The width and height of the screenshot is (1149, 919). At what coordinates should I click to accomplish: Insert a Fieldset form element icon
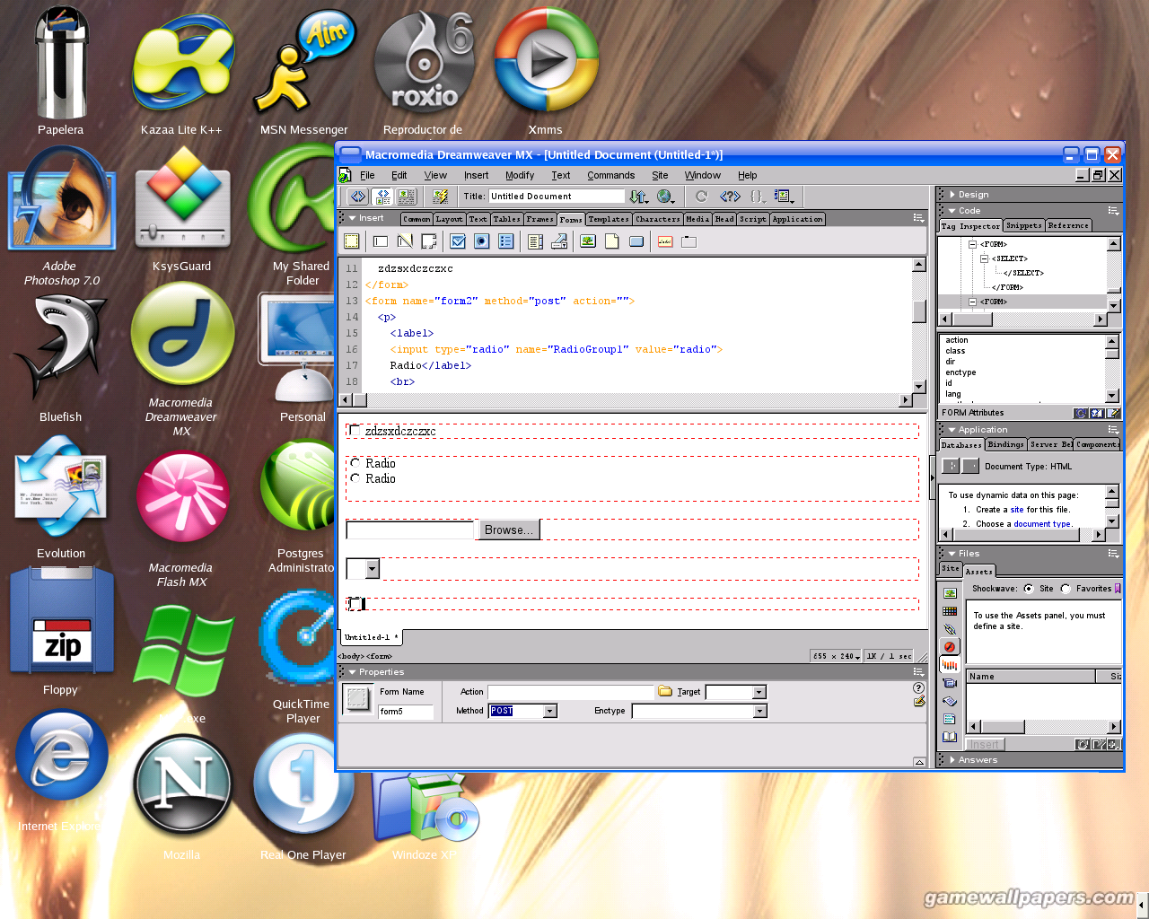point(689,241)
